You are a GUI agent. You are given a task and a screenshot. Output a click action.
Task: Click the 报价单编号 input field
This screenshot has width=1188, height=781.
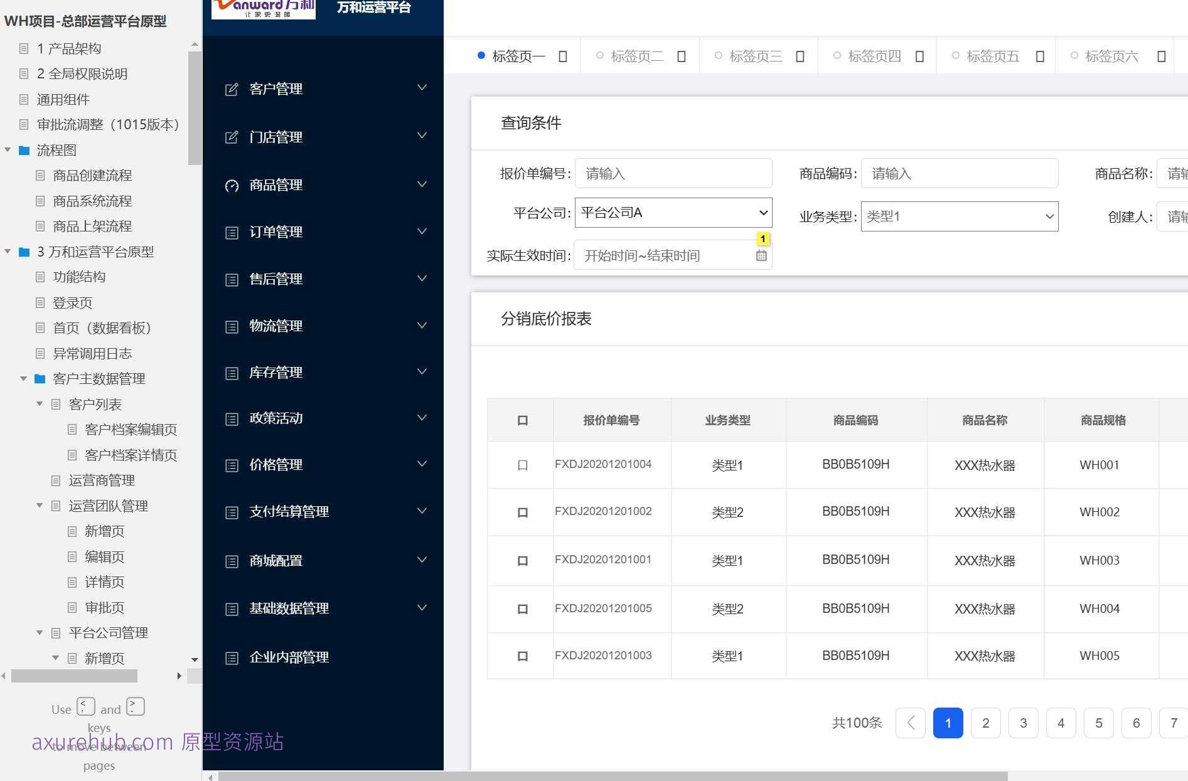(673, 173)
